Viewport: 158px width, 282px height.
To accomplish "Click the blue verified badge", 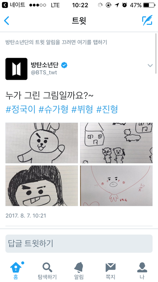I will [x=64, y=65].
